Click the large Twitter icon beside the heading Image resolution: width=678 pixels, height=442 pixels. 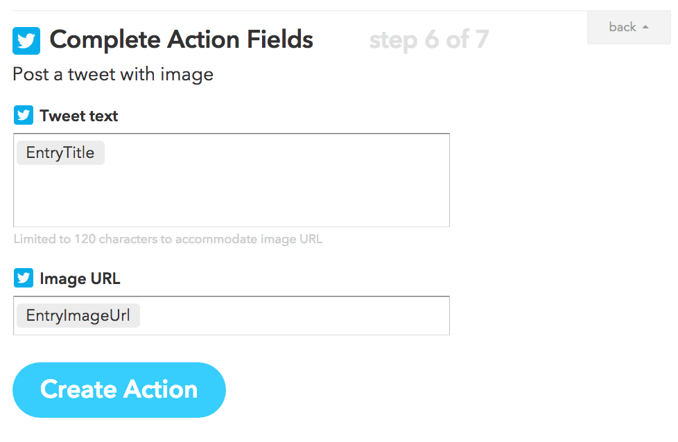point(26,41)
